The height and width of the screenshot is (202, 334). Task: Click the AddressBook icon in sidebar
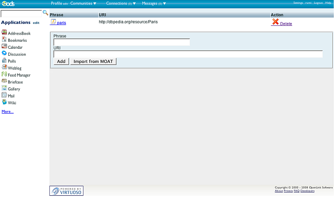pos(4,33)
